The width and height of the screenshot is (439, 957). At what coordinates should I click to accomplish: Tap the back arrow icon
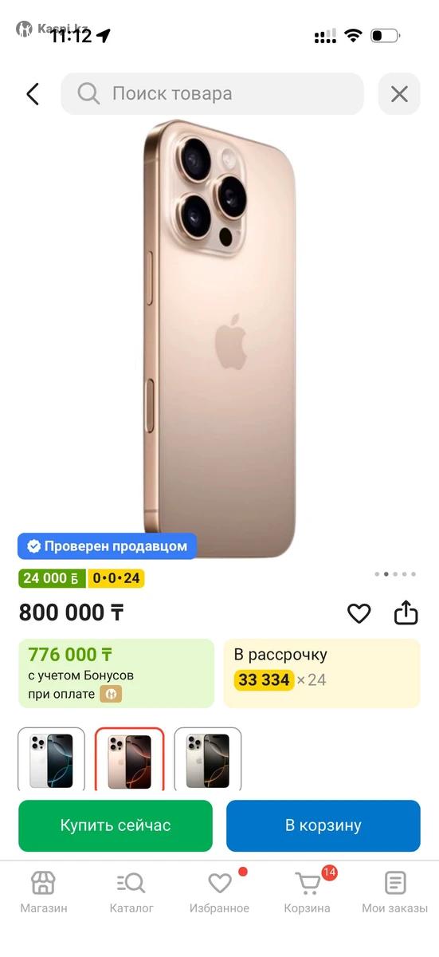(x=32, y=94)
